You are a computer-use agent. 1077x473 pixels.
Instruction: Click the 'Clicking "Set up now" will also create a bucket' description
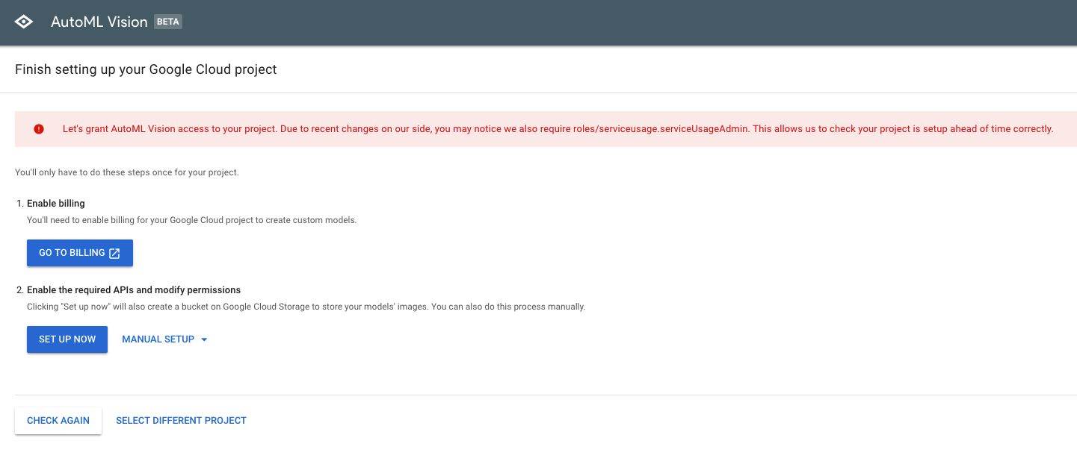tap(306, 307)
